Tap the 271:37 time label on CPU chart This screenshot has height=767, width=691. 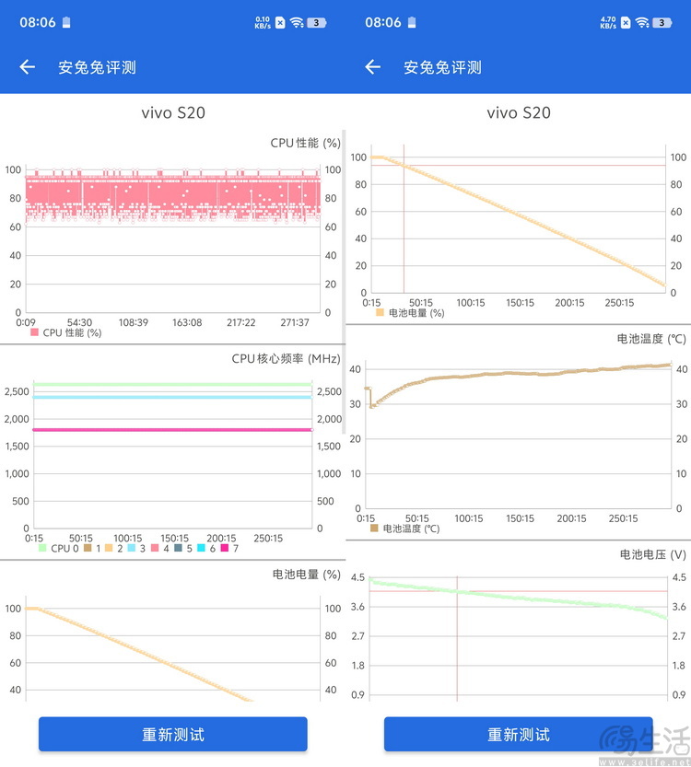tap(295, 322)
